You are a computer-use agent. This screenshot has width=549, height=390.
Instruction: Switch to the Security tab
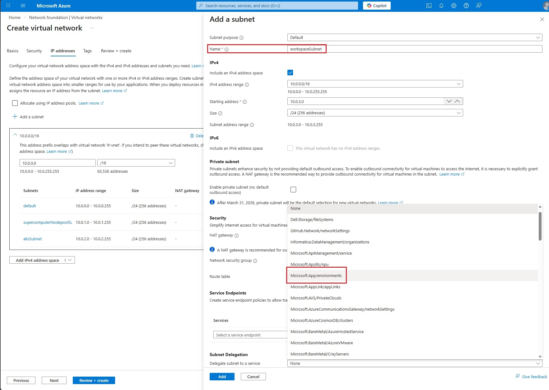34,51
